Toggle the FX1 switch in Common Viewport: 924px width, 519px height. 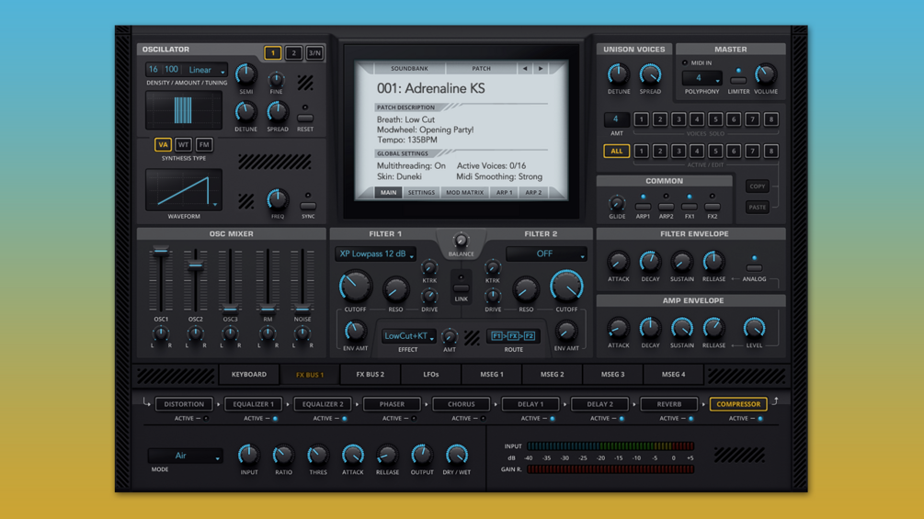tap(689, 207)
